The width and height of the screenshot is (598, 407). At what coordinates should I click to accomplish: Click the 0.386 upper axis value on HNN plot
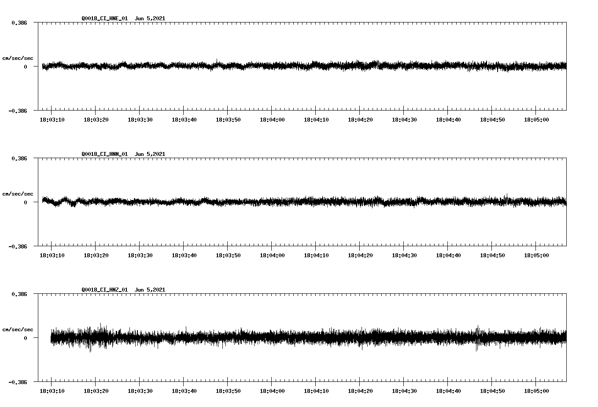19,158
